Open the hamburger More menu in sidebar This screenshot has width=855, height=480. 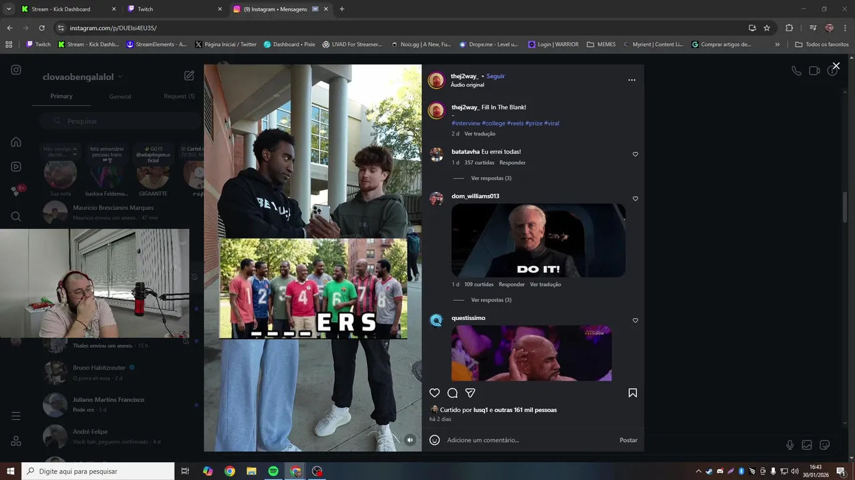coord(16,416)
